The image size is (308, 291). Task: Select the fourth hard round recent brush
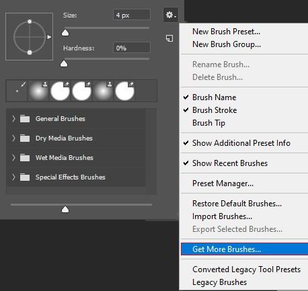pyautogui.click(x=81, y=91)
